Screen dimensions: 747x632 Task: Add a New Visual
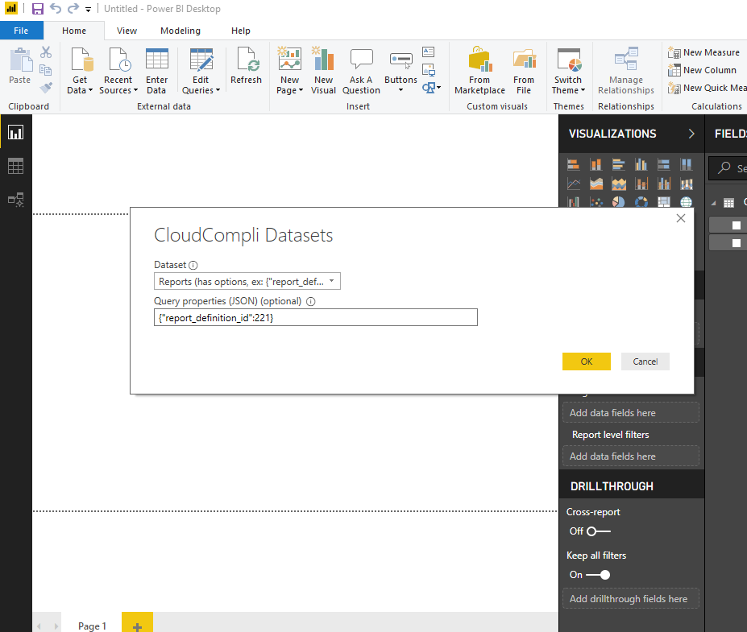click(323, 71)
